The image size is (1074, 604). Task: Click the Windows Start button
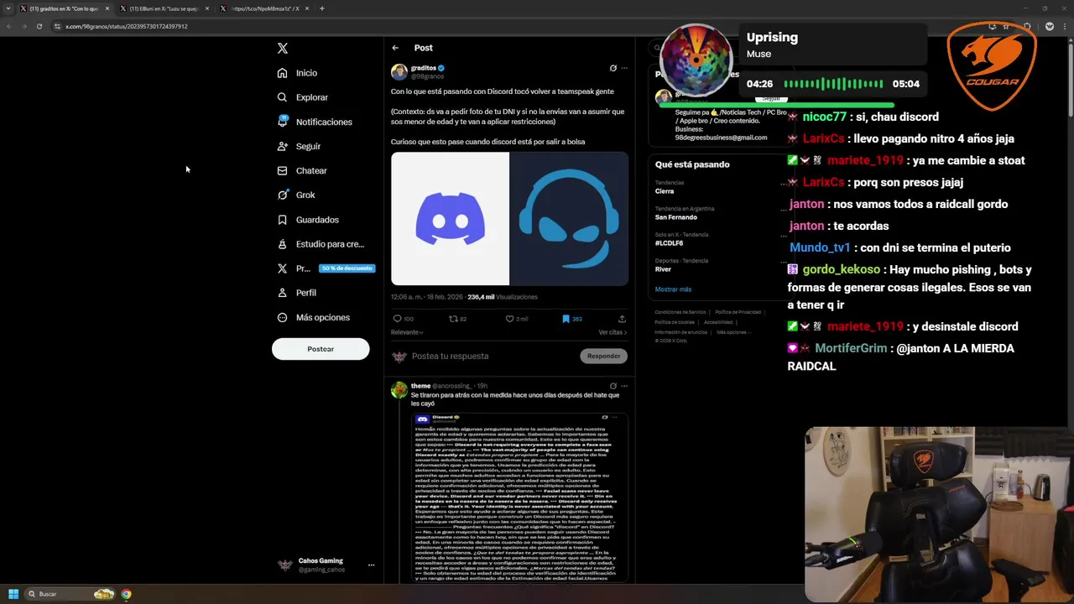(13, 594)
